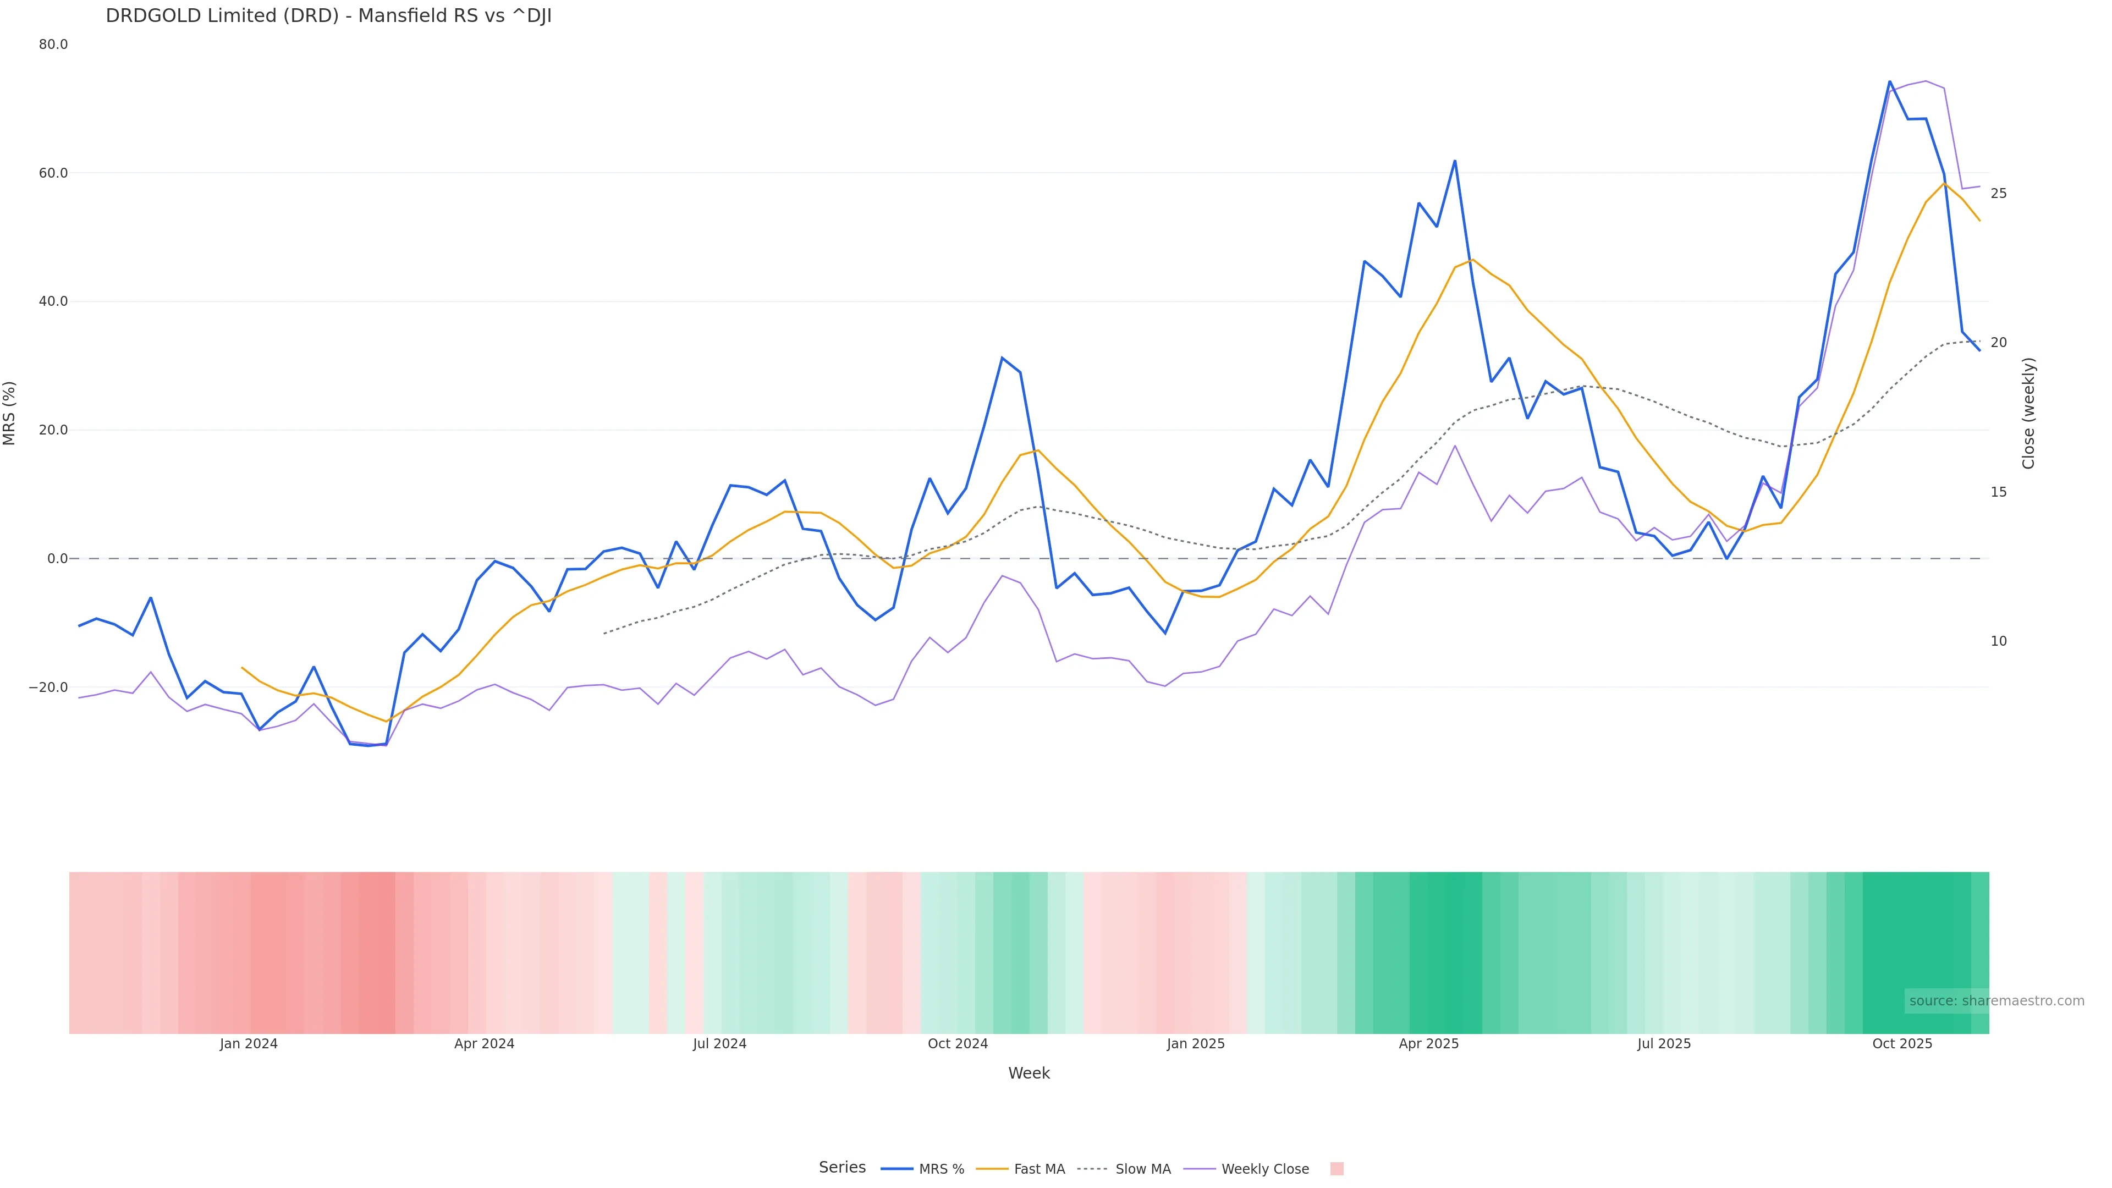
Task: Click the Close (weekly) right axis title
Action: tap(2028, 413)
